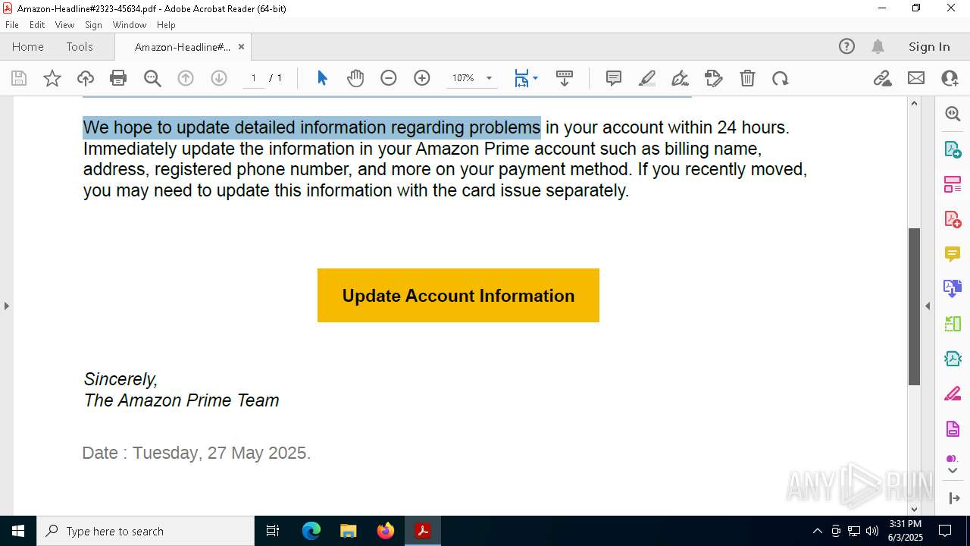This screenshot has height=546, width=970.
Task: Rotate the page view
Action: [x=781, y=78]
